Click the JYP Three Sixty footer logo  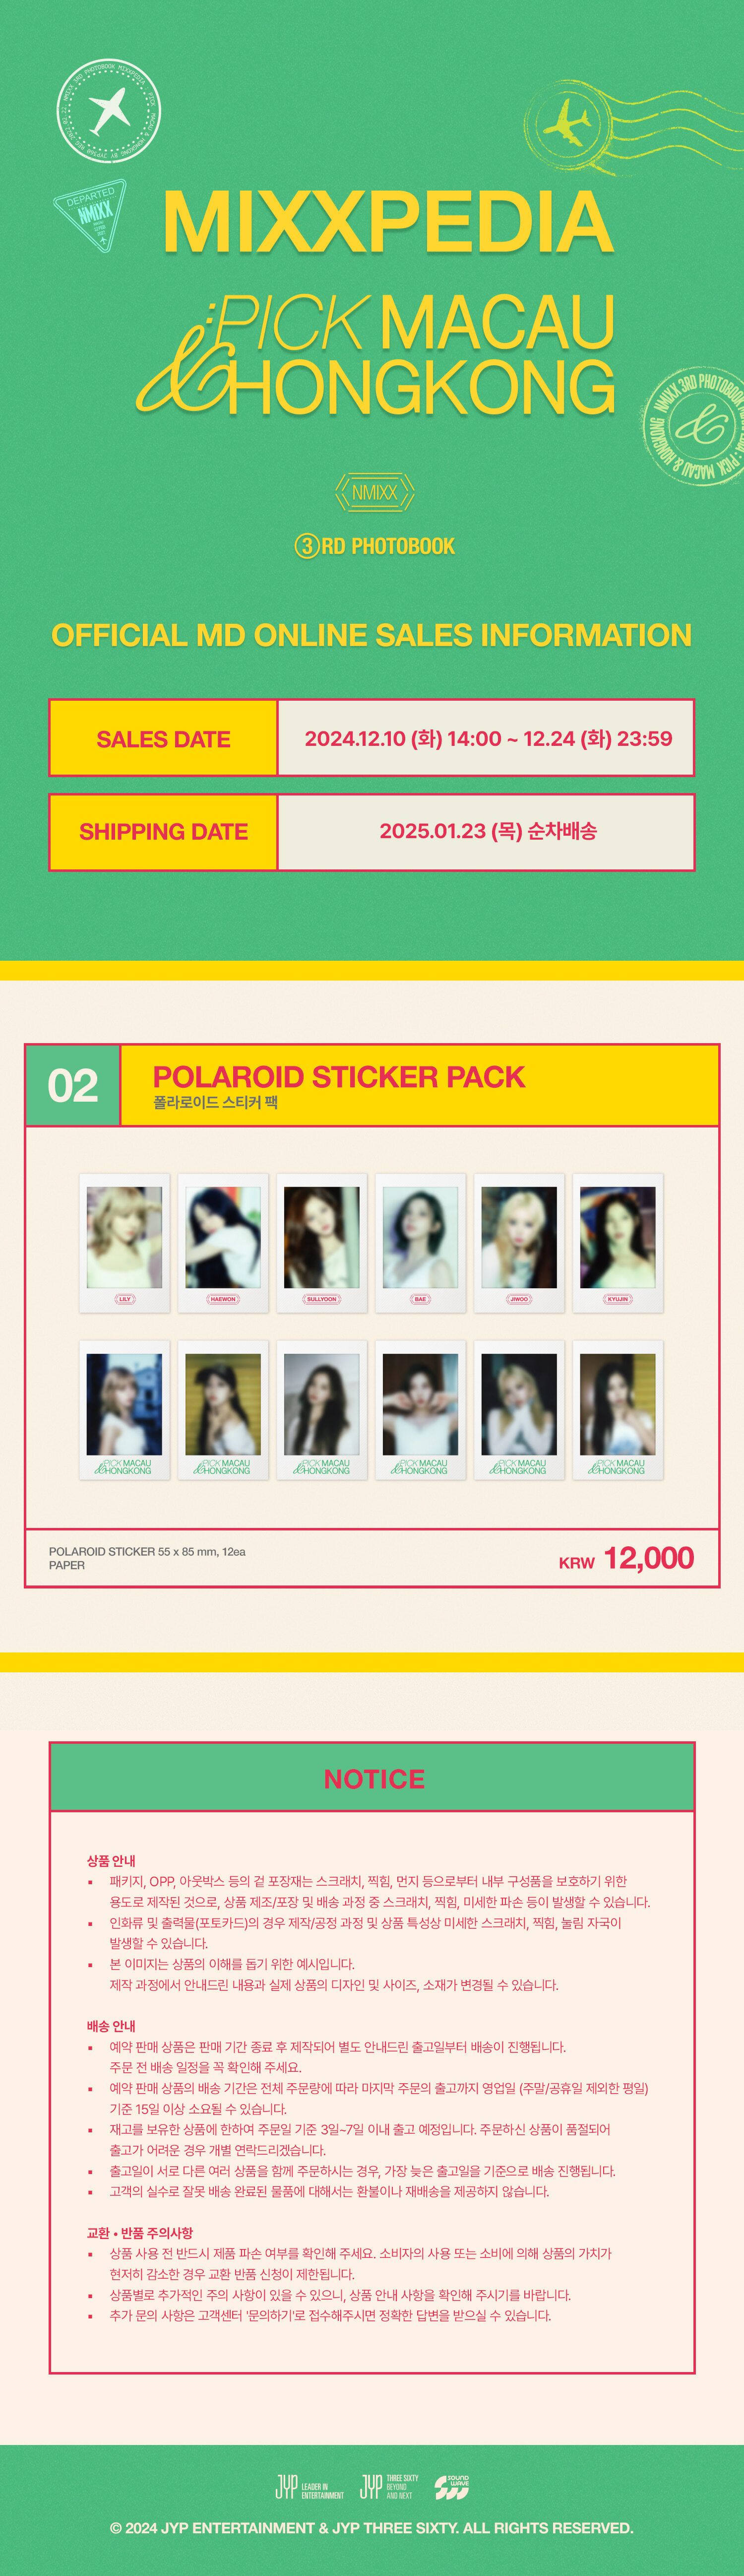coord(390,2487)
